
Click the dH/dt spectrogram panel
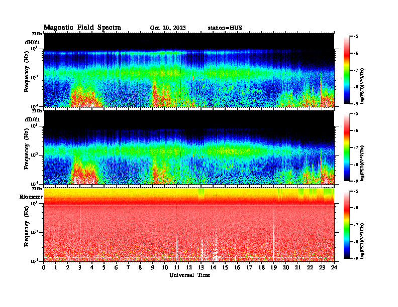[x=189, y=70]
